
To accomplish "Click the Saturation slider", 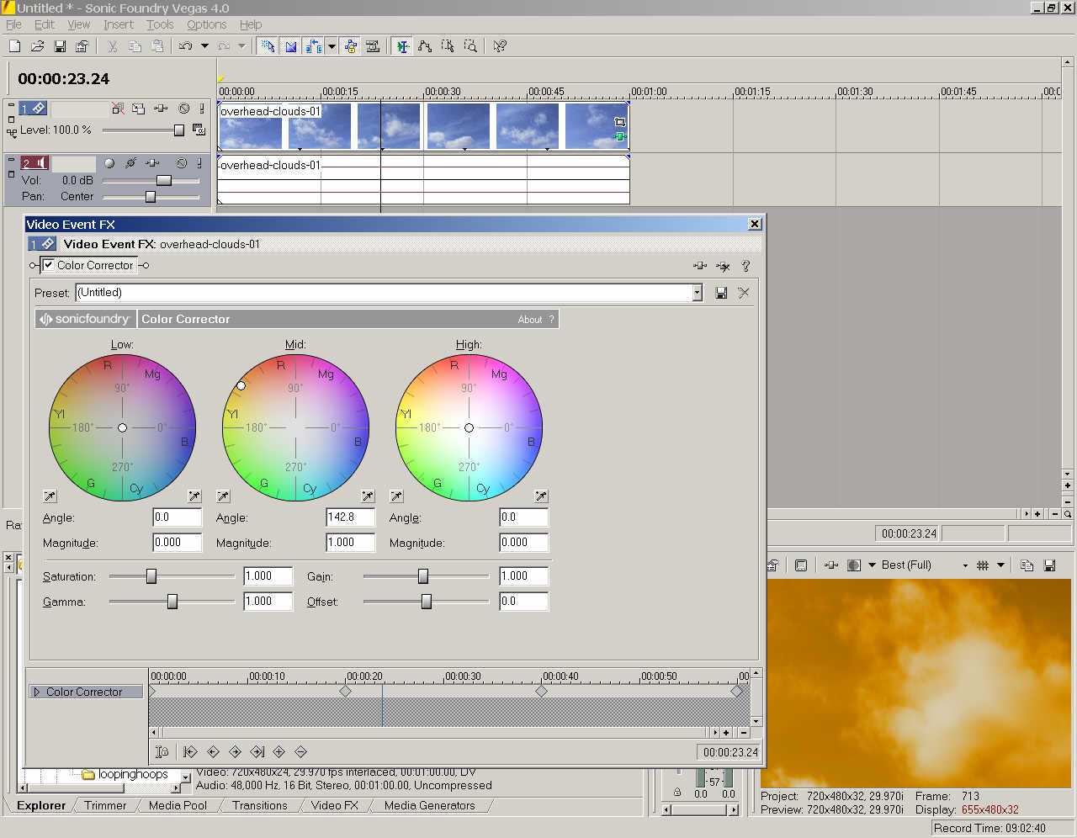I will tap(172, 576).
